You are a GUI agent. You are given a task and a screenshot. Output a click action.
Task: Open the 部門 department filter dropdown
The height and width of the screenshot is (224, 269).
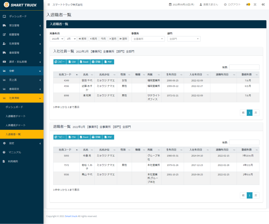184,39
